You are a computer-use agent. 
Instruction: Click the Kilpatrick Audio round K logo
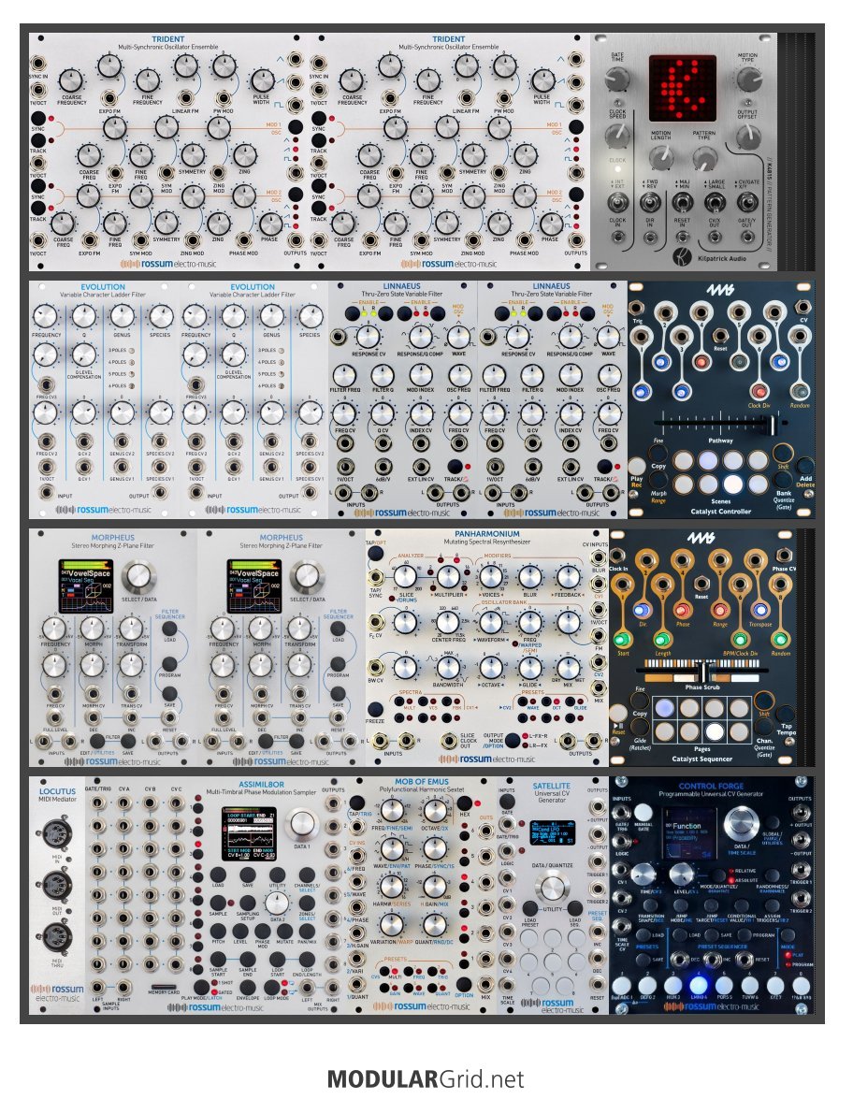681,256
